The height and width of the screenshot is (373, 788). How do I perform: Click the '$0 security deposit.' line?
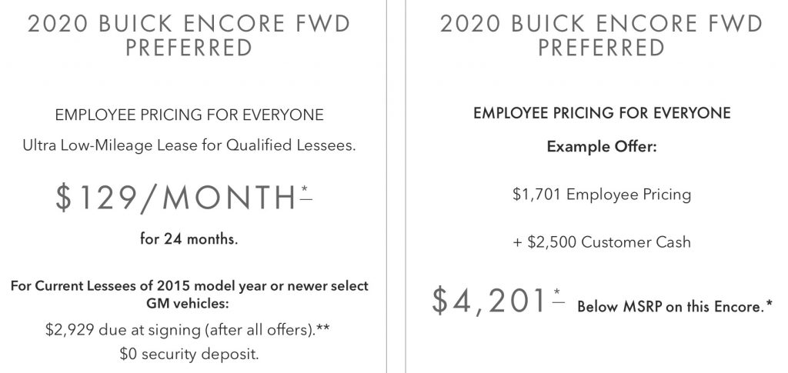[x=189, y=355]
